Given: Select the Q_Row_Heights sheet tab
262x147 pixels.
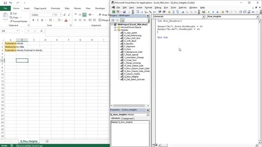Looking at the screenshot, I should pyautogui.click(x=29, y=141).
